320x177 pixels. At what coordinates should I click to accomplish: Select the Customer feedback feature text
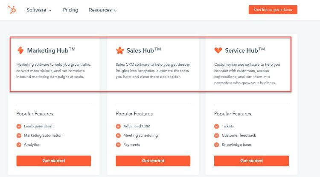coord(239,136)
